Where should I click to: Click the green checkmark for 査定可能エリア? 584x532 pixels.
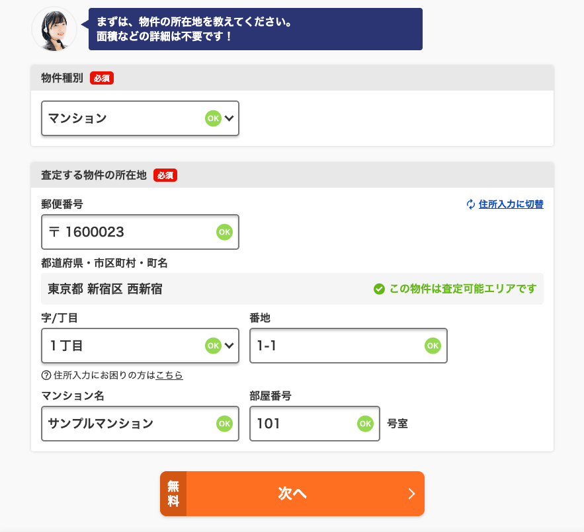(379, 289)
